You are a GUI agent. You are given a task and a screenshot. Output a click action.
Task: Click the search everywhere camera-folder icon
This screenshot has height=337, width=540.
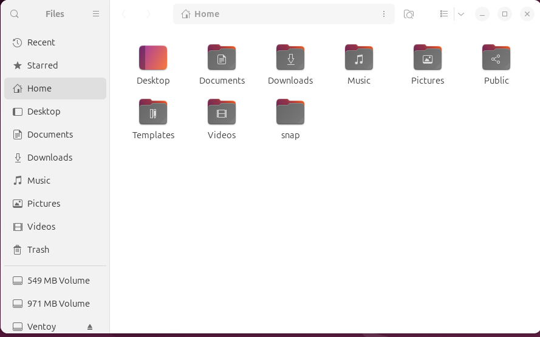click(x=409, y=14)
